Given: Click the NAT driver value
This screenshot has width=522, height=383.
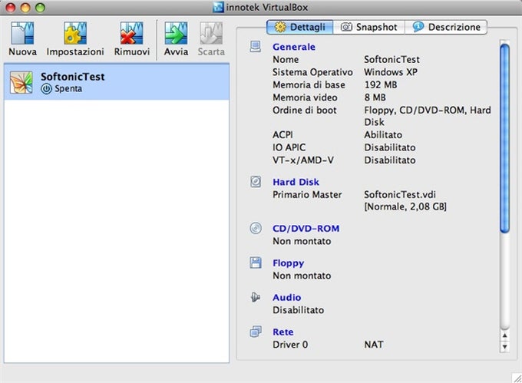Looking at the screenshot, I should point(374,345).
